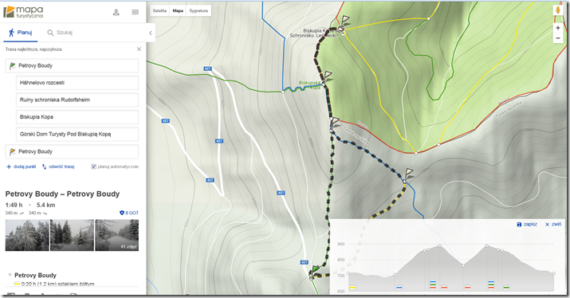Switch to the Szukaj tab
The width and height of the screenshot is (570, 298).
coord(60,33)
